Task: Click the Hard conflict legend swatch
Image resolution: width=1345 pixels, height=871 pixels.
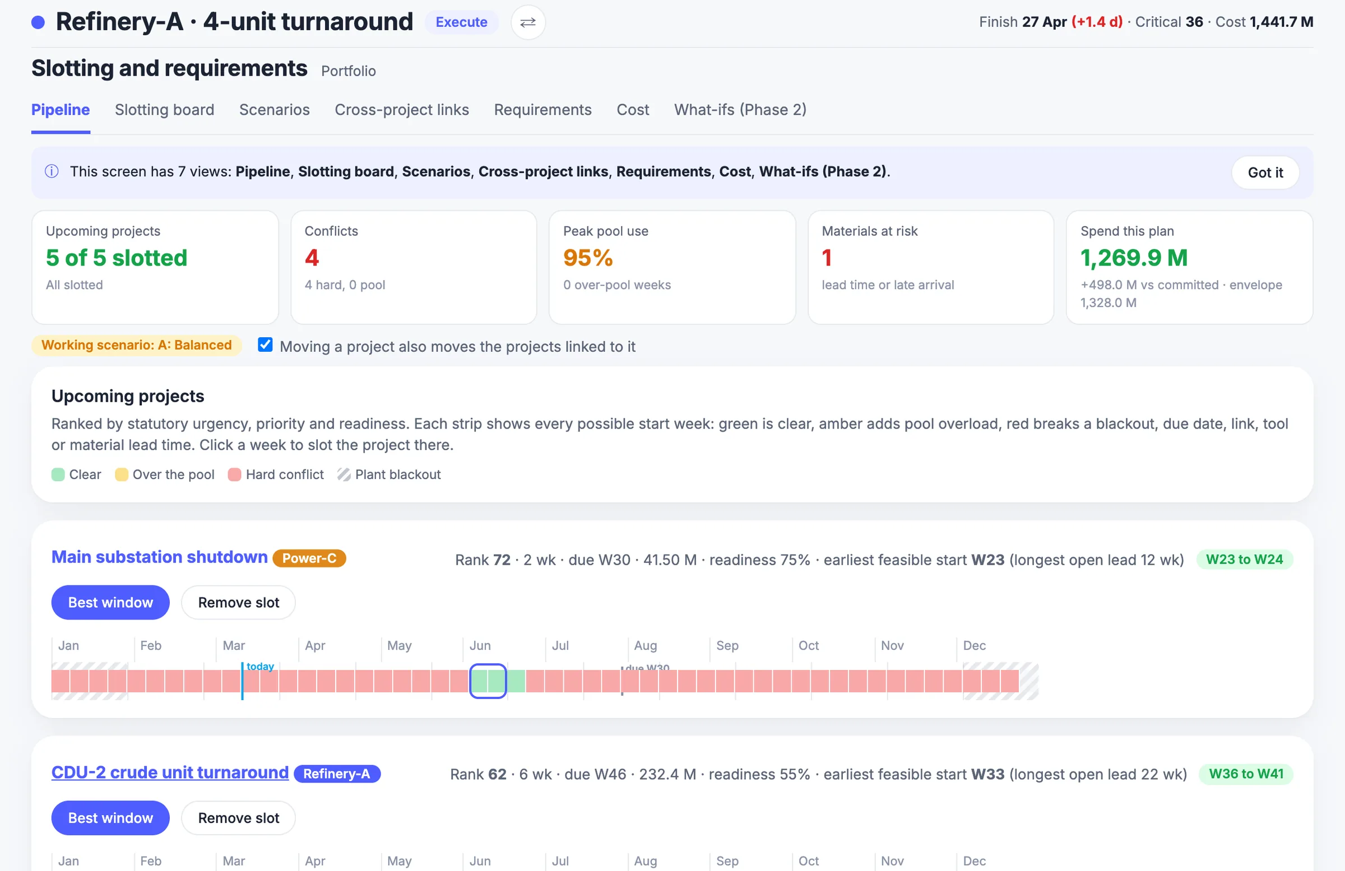Action: [234, 474]
